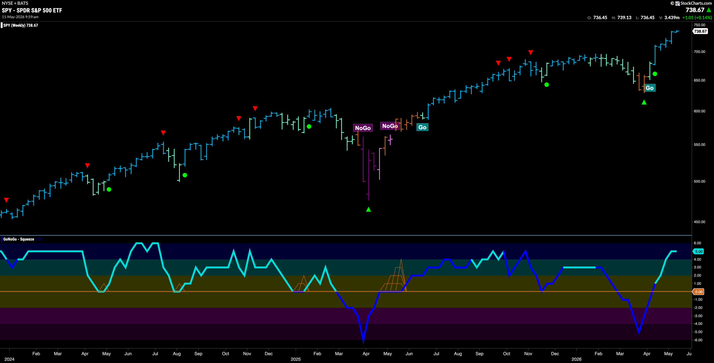Click the Go label near June 2025

click(422, 127)
